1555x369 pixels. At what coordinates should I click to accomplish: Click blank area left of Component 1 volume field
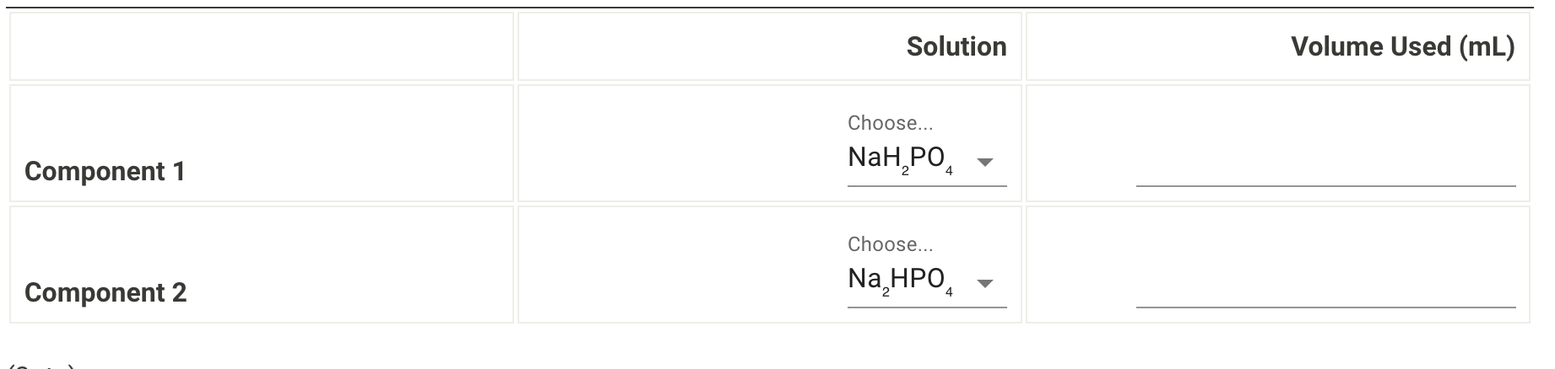pos(1081,143)
